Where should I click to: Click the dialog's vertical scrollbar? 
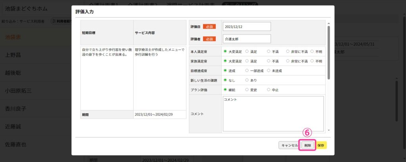[328, 51]
